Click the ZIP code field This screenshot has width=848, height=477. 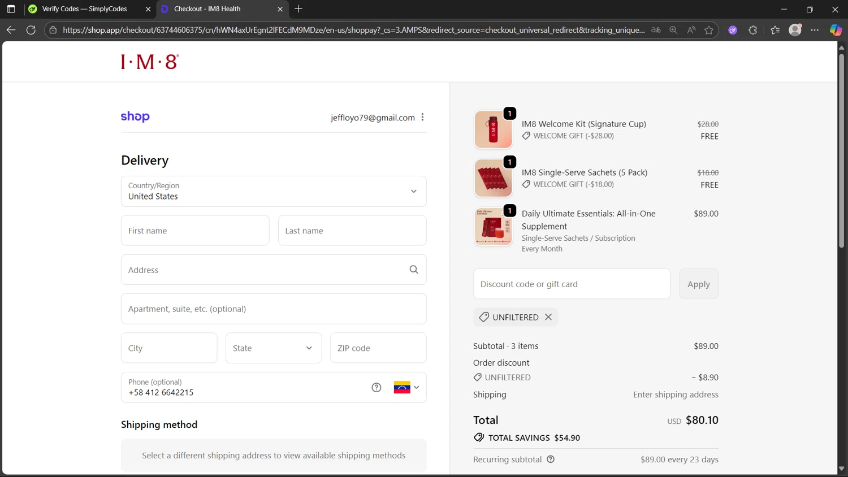[378, 348]
